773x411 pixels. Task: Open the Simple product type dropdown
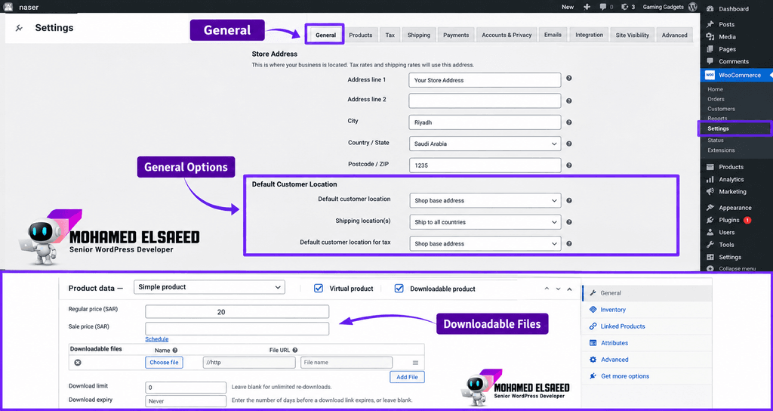point(209,287)
